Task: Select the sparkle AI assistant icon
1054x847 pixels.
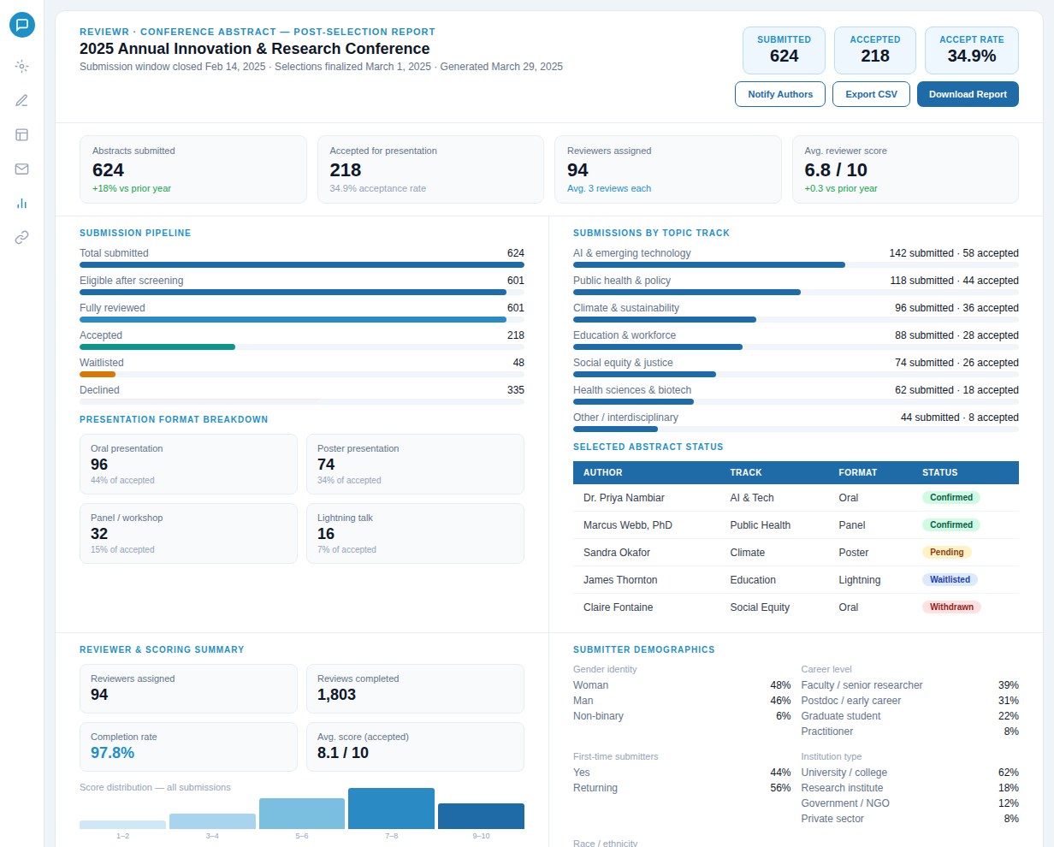Action: tap(22, 66)
